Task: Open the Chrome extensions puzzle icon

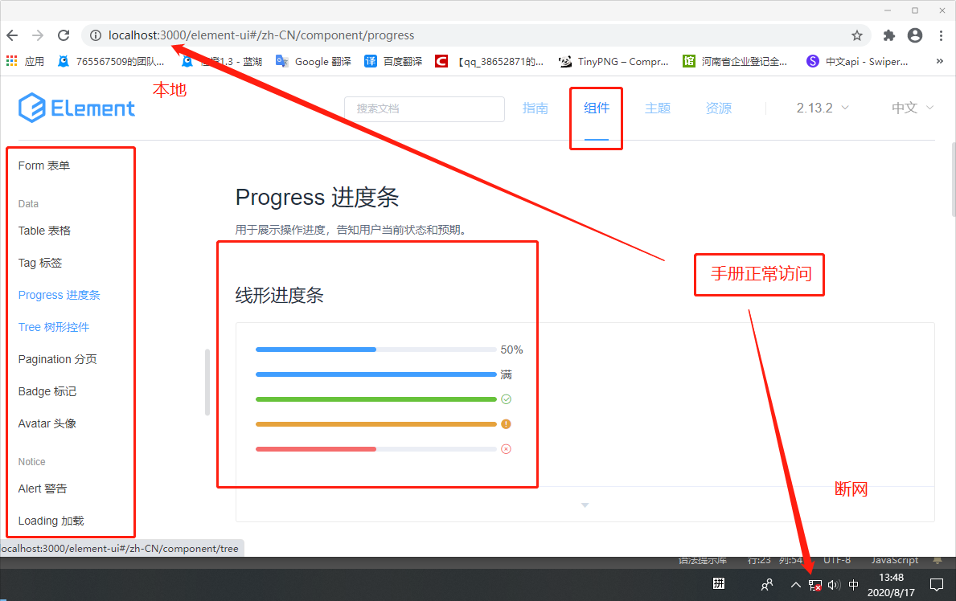Action: (889, 35)
